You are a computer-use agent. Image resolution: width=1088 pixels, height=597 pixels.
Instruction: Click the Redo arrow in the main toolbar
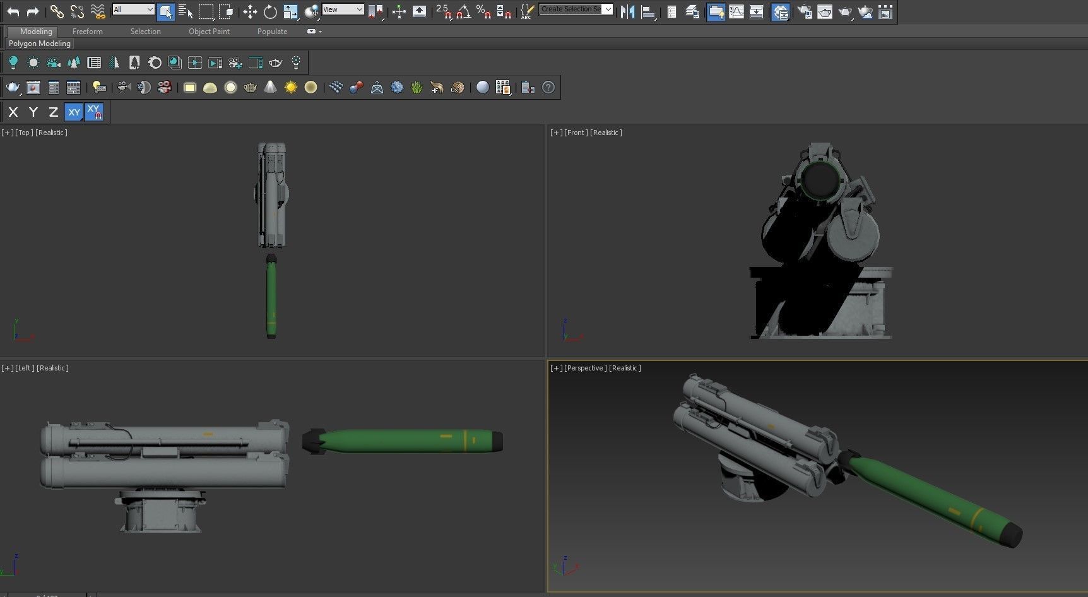pyautogui.click(x=33, y=11)
